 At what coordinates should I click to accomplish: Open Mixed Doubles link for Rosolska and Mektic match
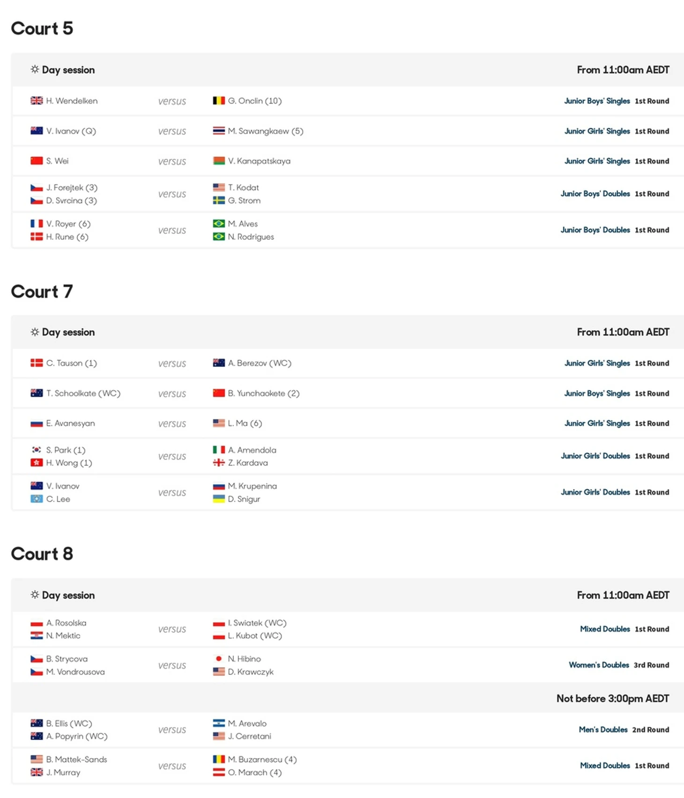pyautogui.click(x=605, y=629)
